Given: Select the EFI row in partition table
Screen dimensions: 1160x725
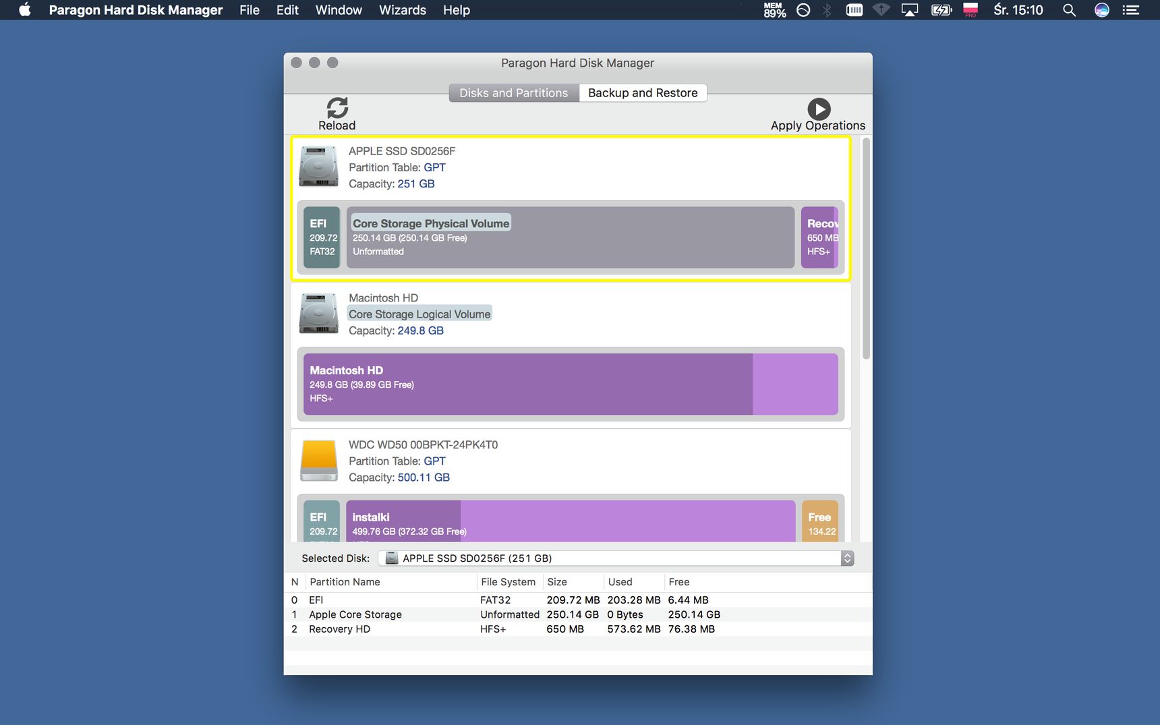Looking at the screenshot, I should coord(578,600).
